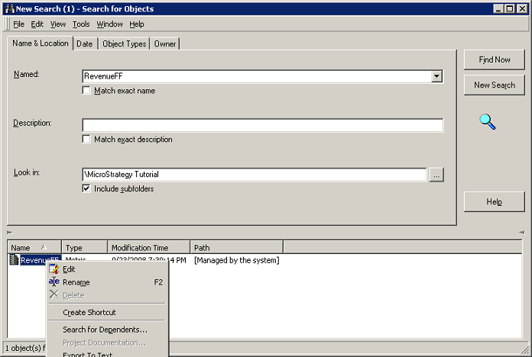Viewport: 532px width, 357px height.
Task: Click the Description input field
Action: pos(262,126)
